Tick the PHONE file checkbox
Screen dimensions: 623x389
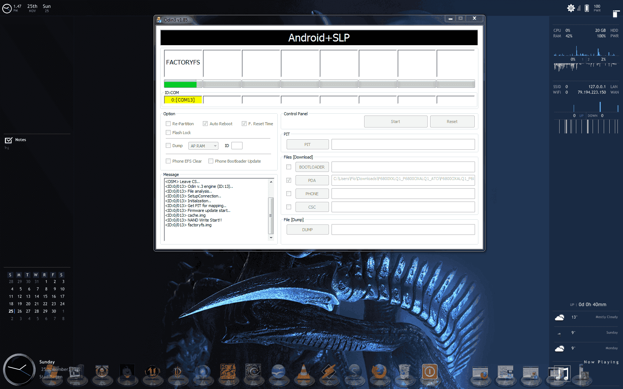(289, 194)
